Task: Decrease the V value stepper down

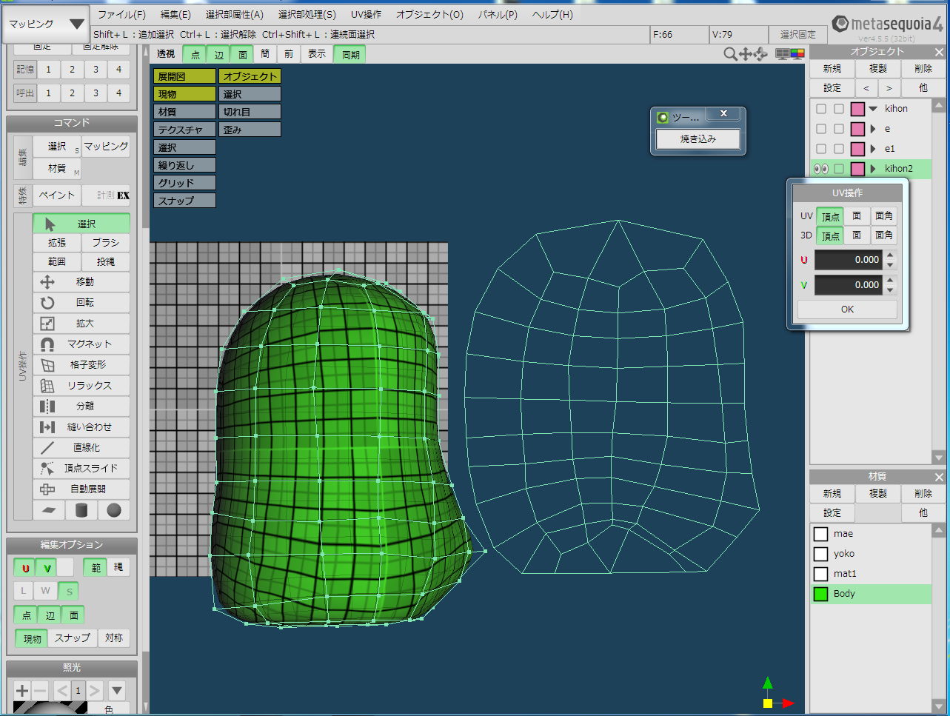Action: tap(890, 290)
